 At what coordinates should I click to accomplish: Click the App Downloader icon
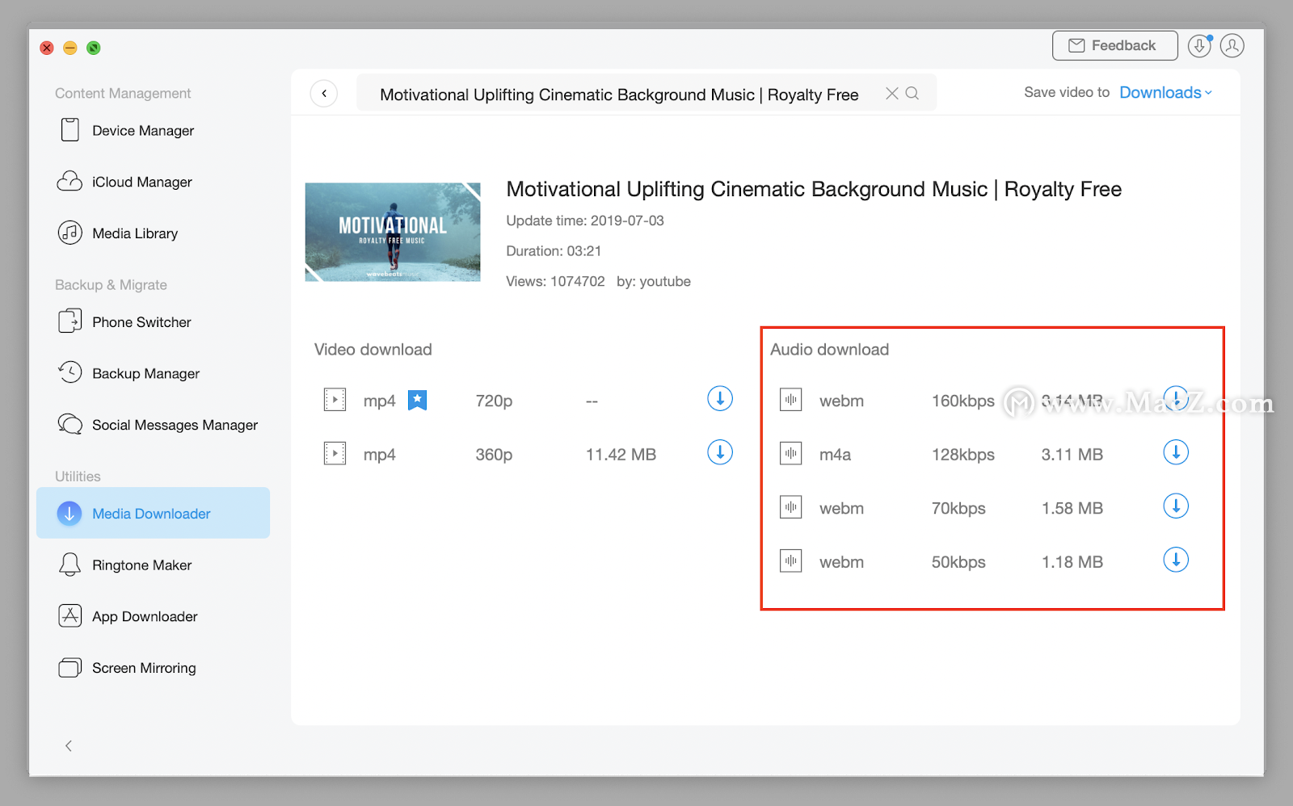[x=70, y=615]
